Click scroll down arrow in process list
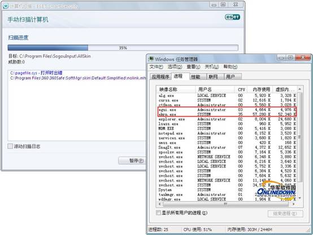This screenshot has width=313, height=235. point(299,198)
